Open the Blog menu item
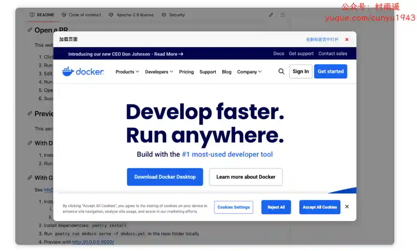This screenshot has width=417, height=251. pyautogui.click(x=227, y=72)
